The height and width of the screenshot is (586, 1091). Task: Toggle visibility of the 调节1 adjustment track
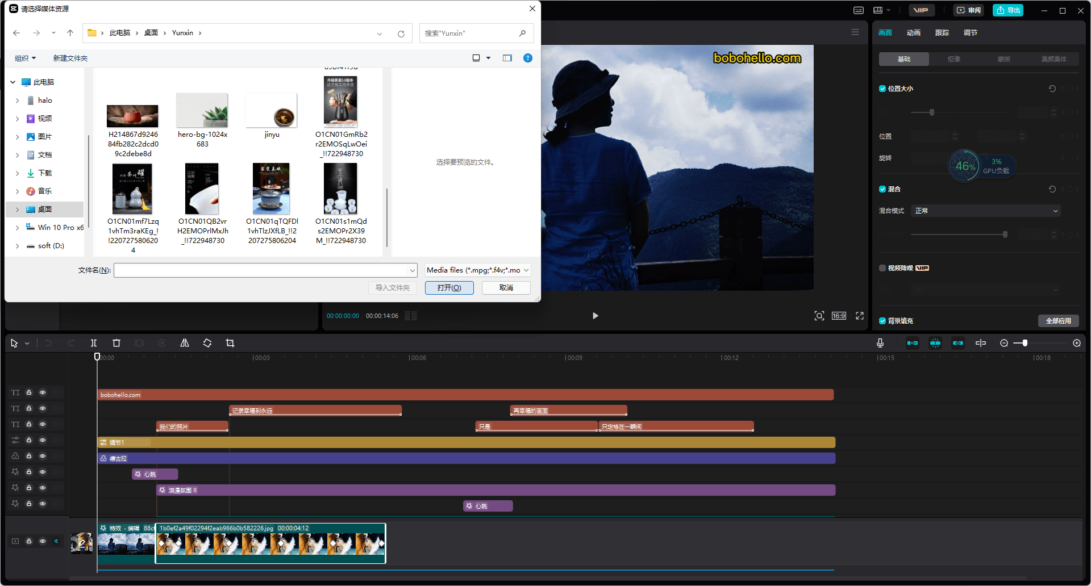coord(43,440)
